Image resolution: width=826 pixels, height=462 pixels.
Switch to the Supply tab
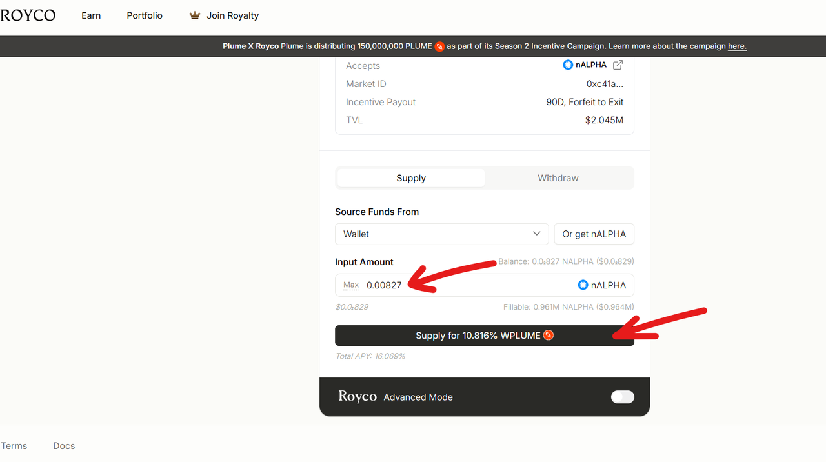(x=411, y=178)
